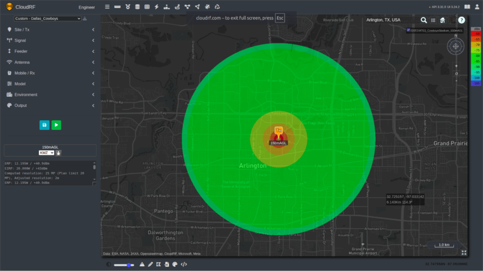
Task: Click the lightning bolt toolbar icon
Action: [157, 7]
